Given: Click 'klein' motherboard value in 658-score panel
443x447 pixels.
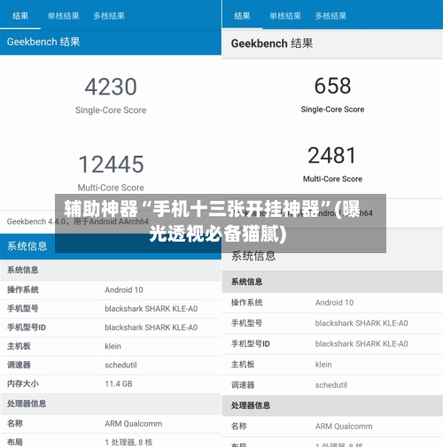Looking at the screenshot, I should tap(323, 365).
